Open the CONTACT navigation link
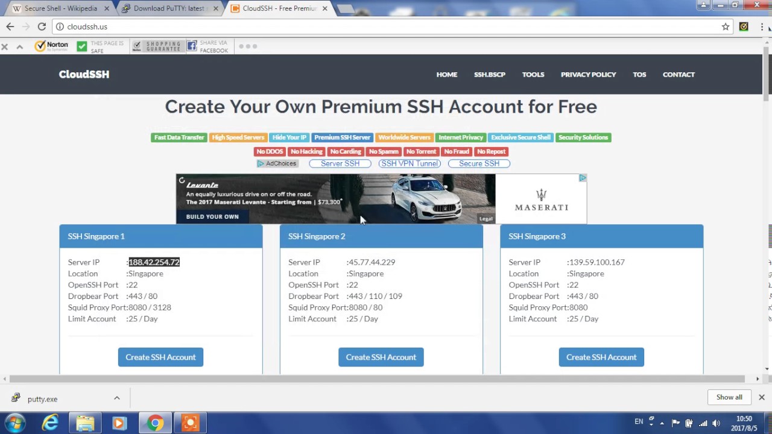The image size is (772, 434). pyautogui.click(x=679, y=74)
